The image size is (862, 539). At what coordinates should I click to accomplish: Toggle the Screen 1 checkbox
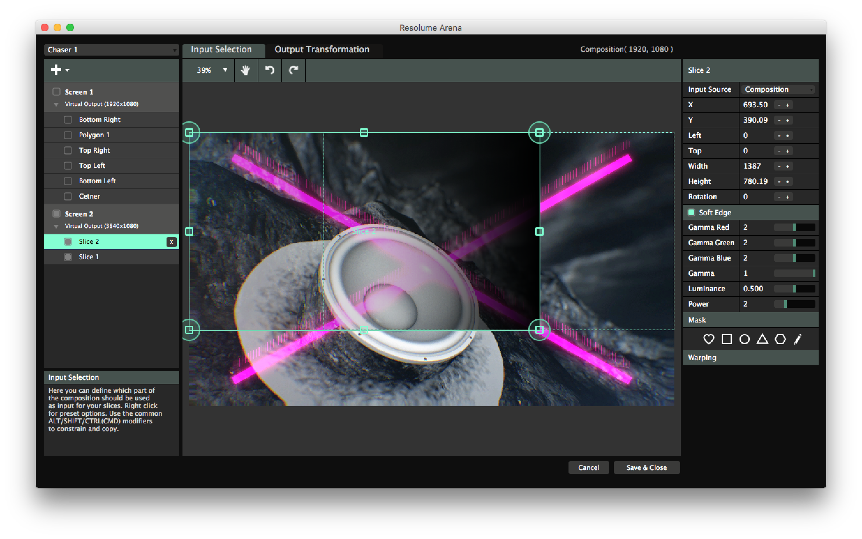coord(56,92)
